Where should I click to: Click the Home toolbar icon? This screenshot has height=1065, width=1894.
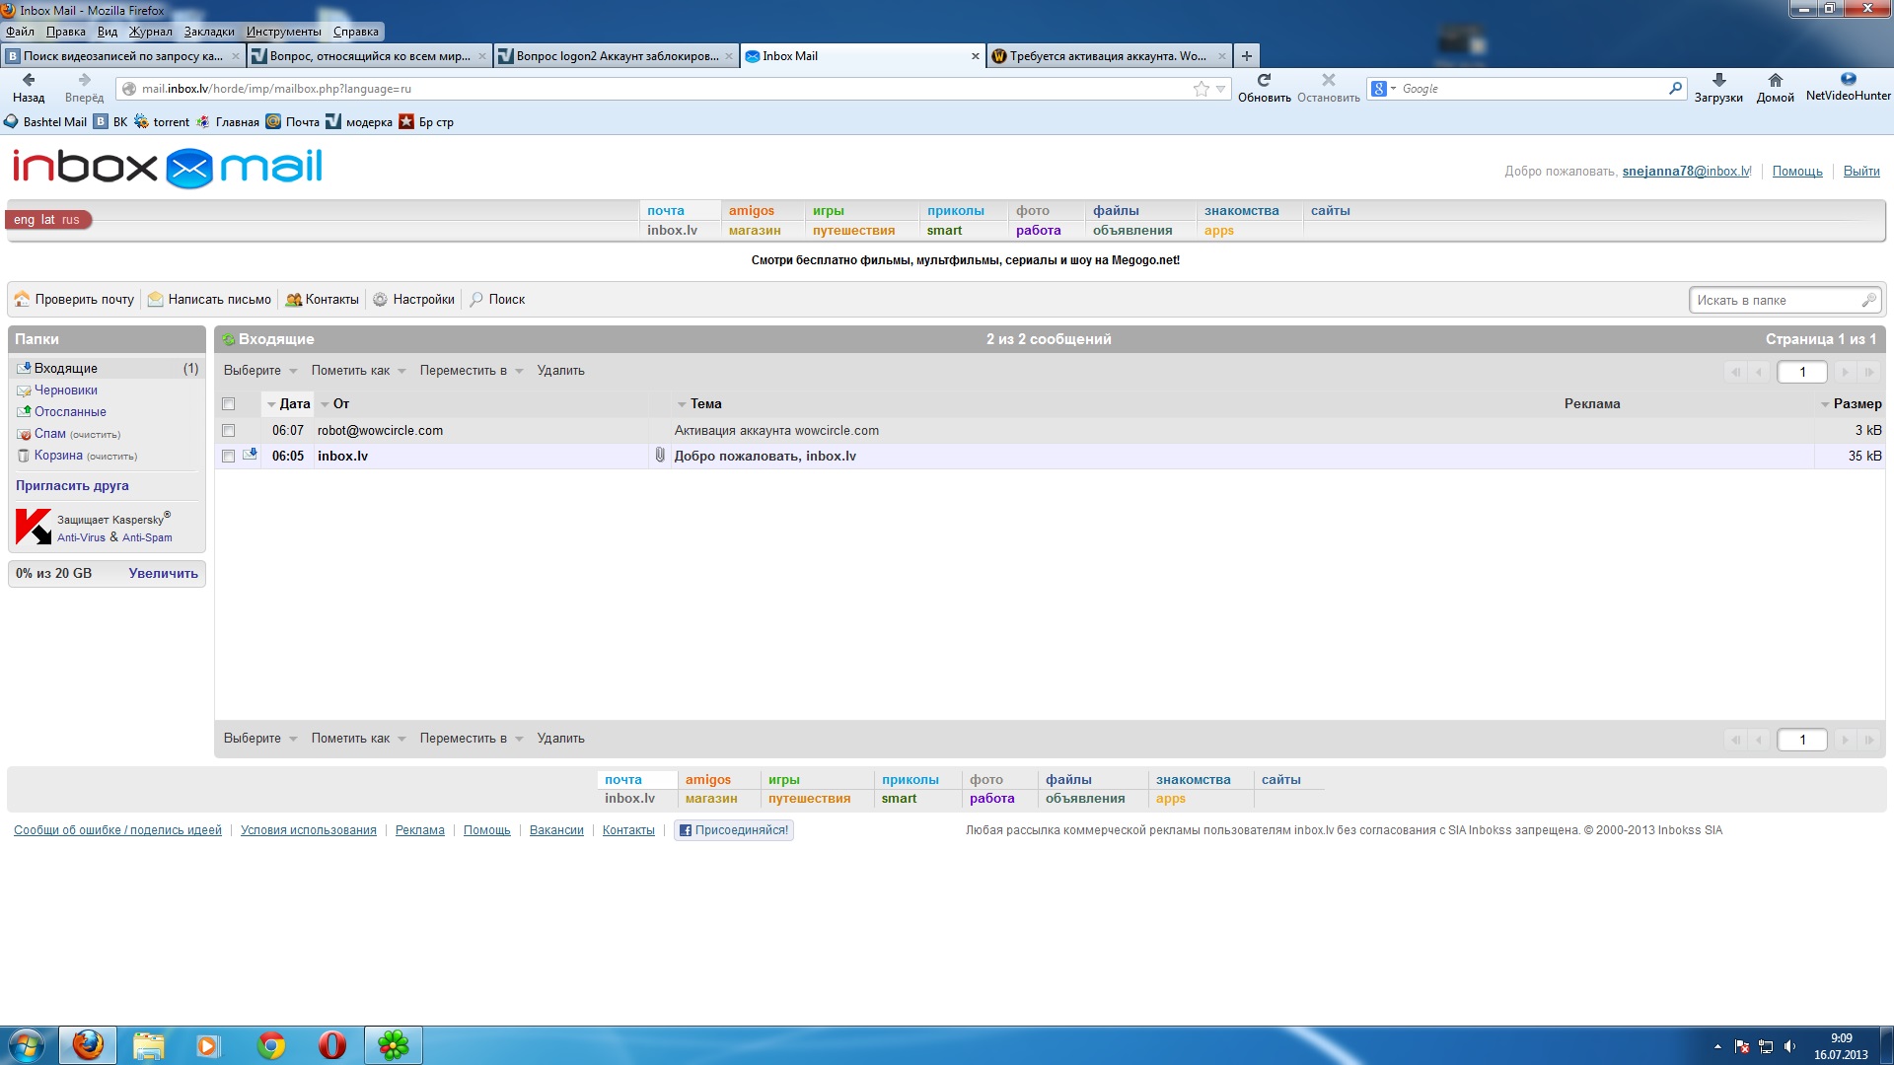1775,80
